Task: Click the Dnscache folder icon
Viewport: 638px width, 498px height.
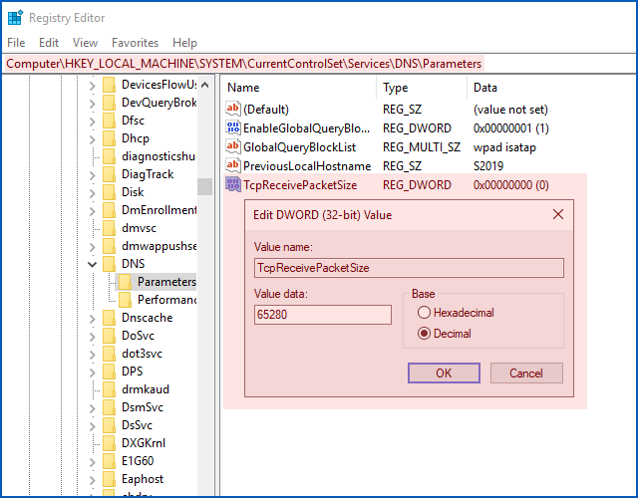Action: [x=109, y=318]
